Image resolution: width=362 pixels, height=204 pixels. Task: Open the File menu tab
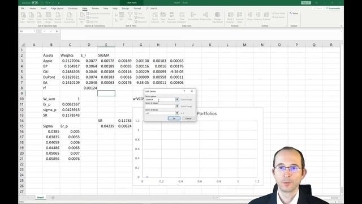coord(23,8)
